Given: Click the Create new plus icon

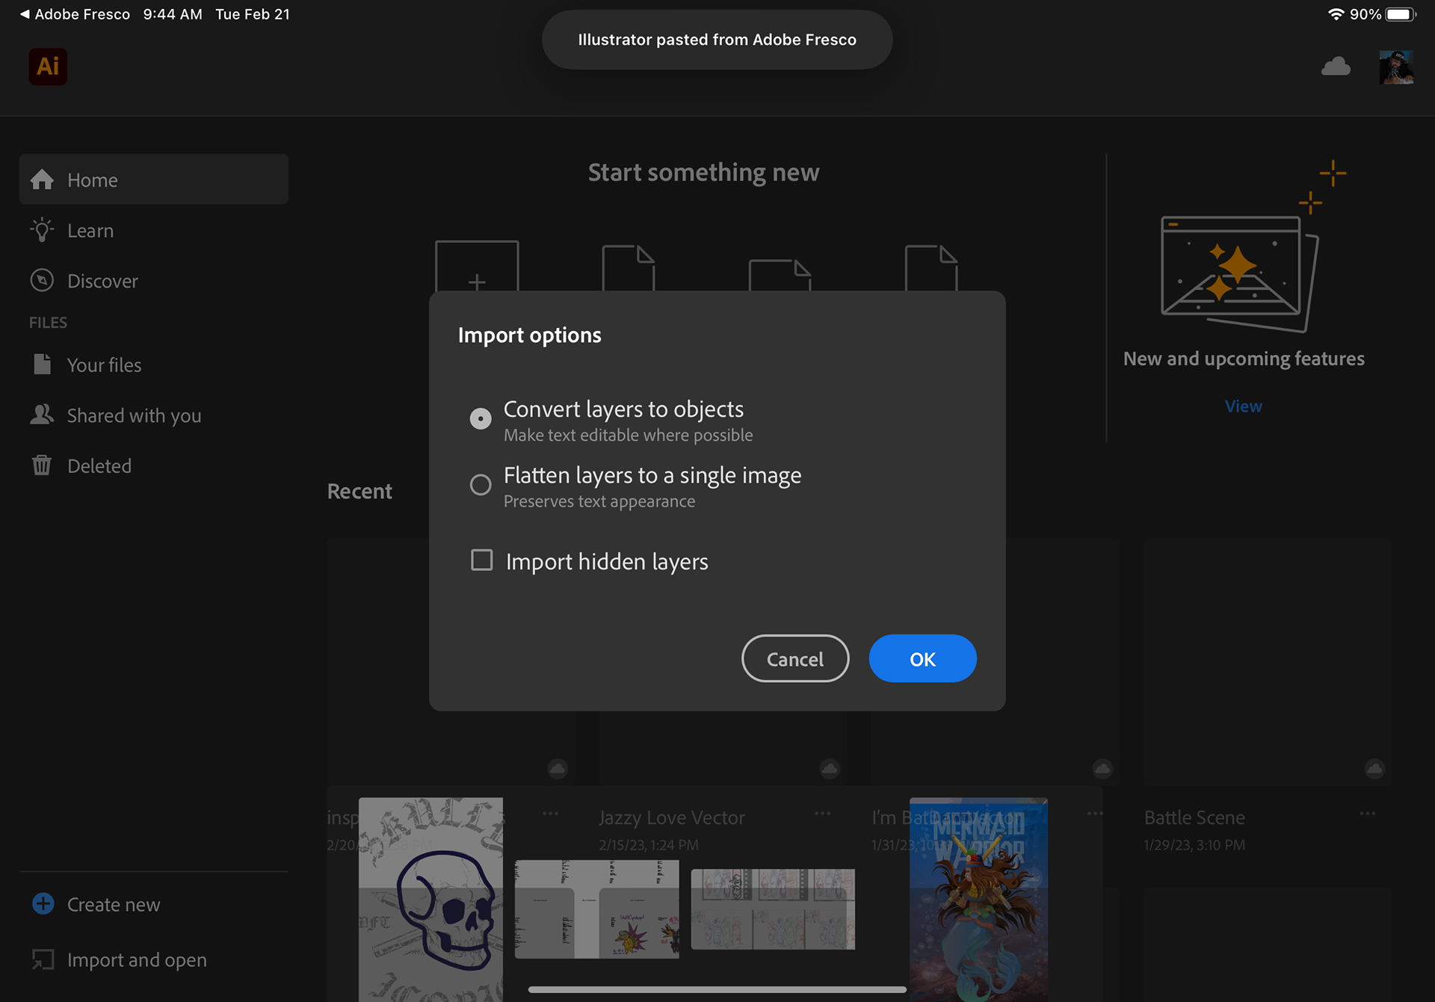Looking at the screenshot, I should coord(43,903).
